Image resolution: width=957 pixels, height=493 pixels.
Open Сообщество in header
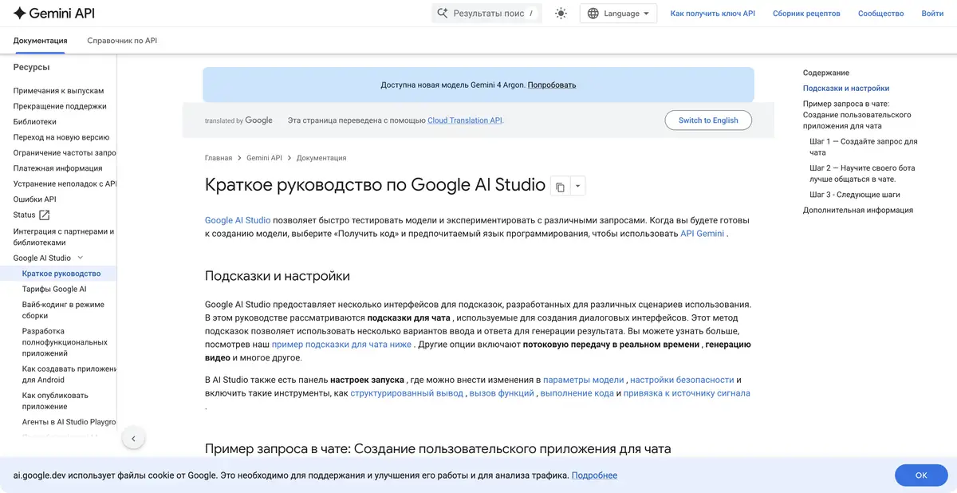880,14
